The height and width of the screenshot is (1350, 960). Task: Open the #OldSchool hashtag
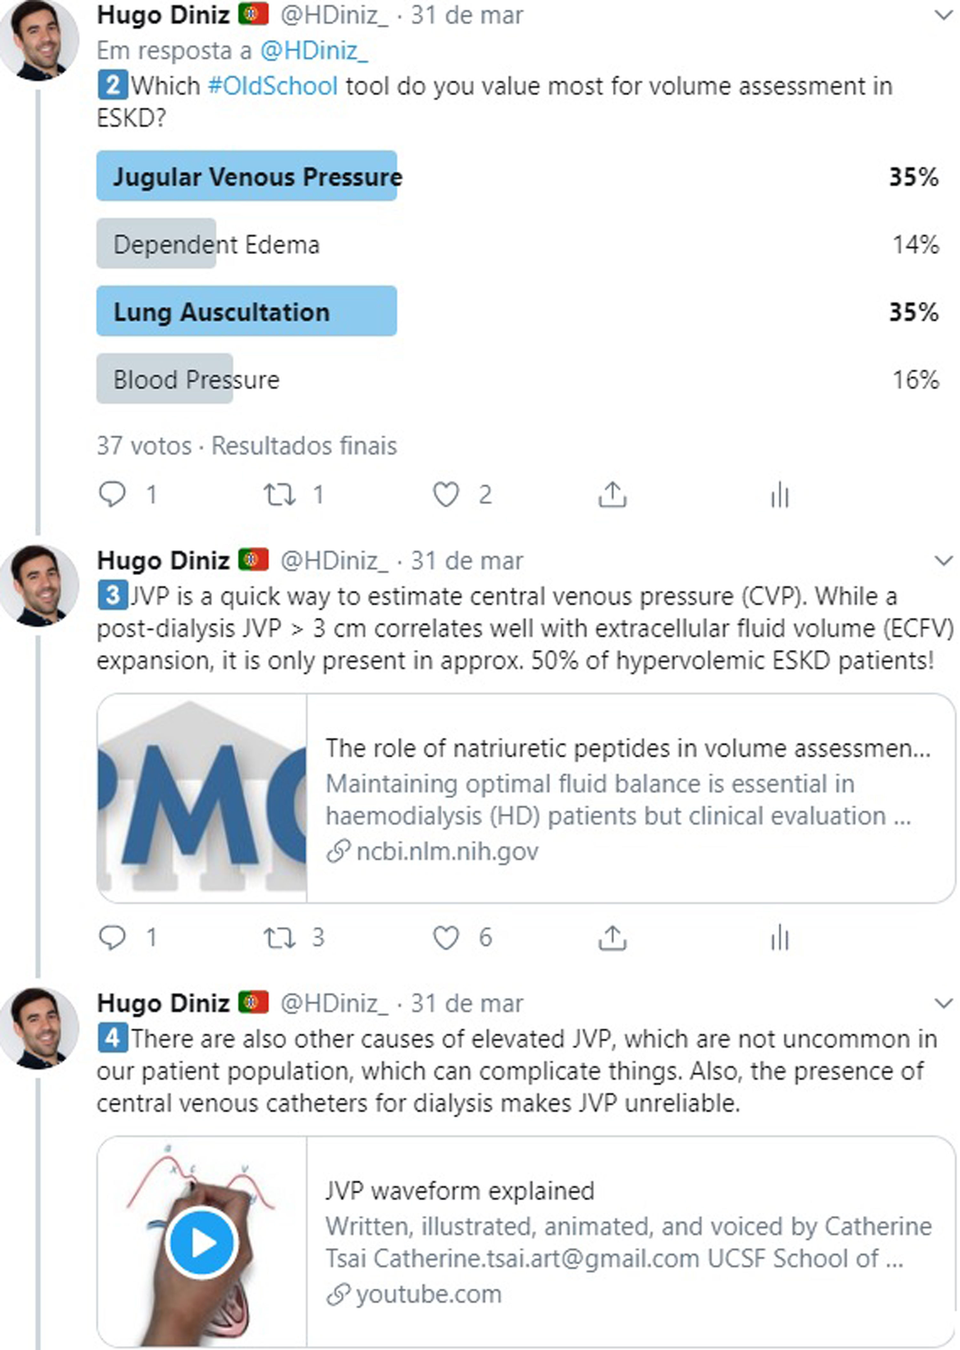[x=273, y=86]
